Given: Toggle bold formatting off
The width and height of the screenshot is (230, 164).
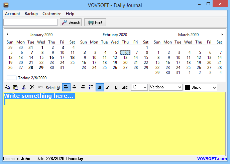Looking at the screenshot, I should click(100, 87).
